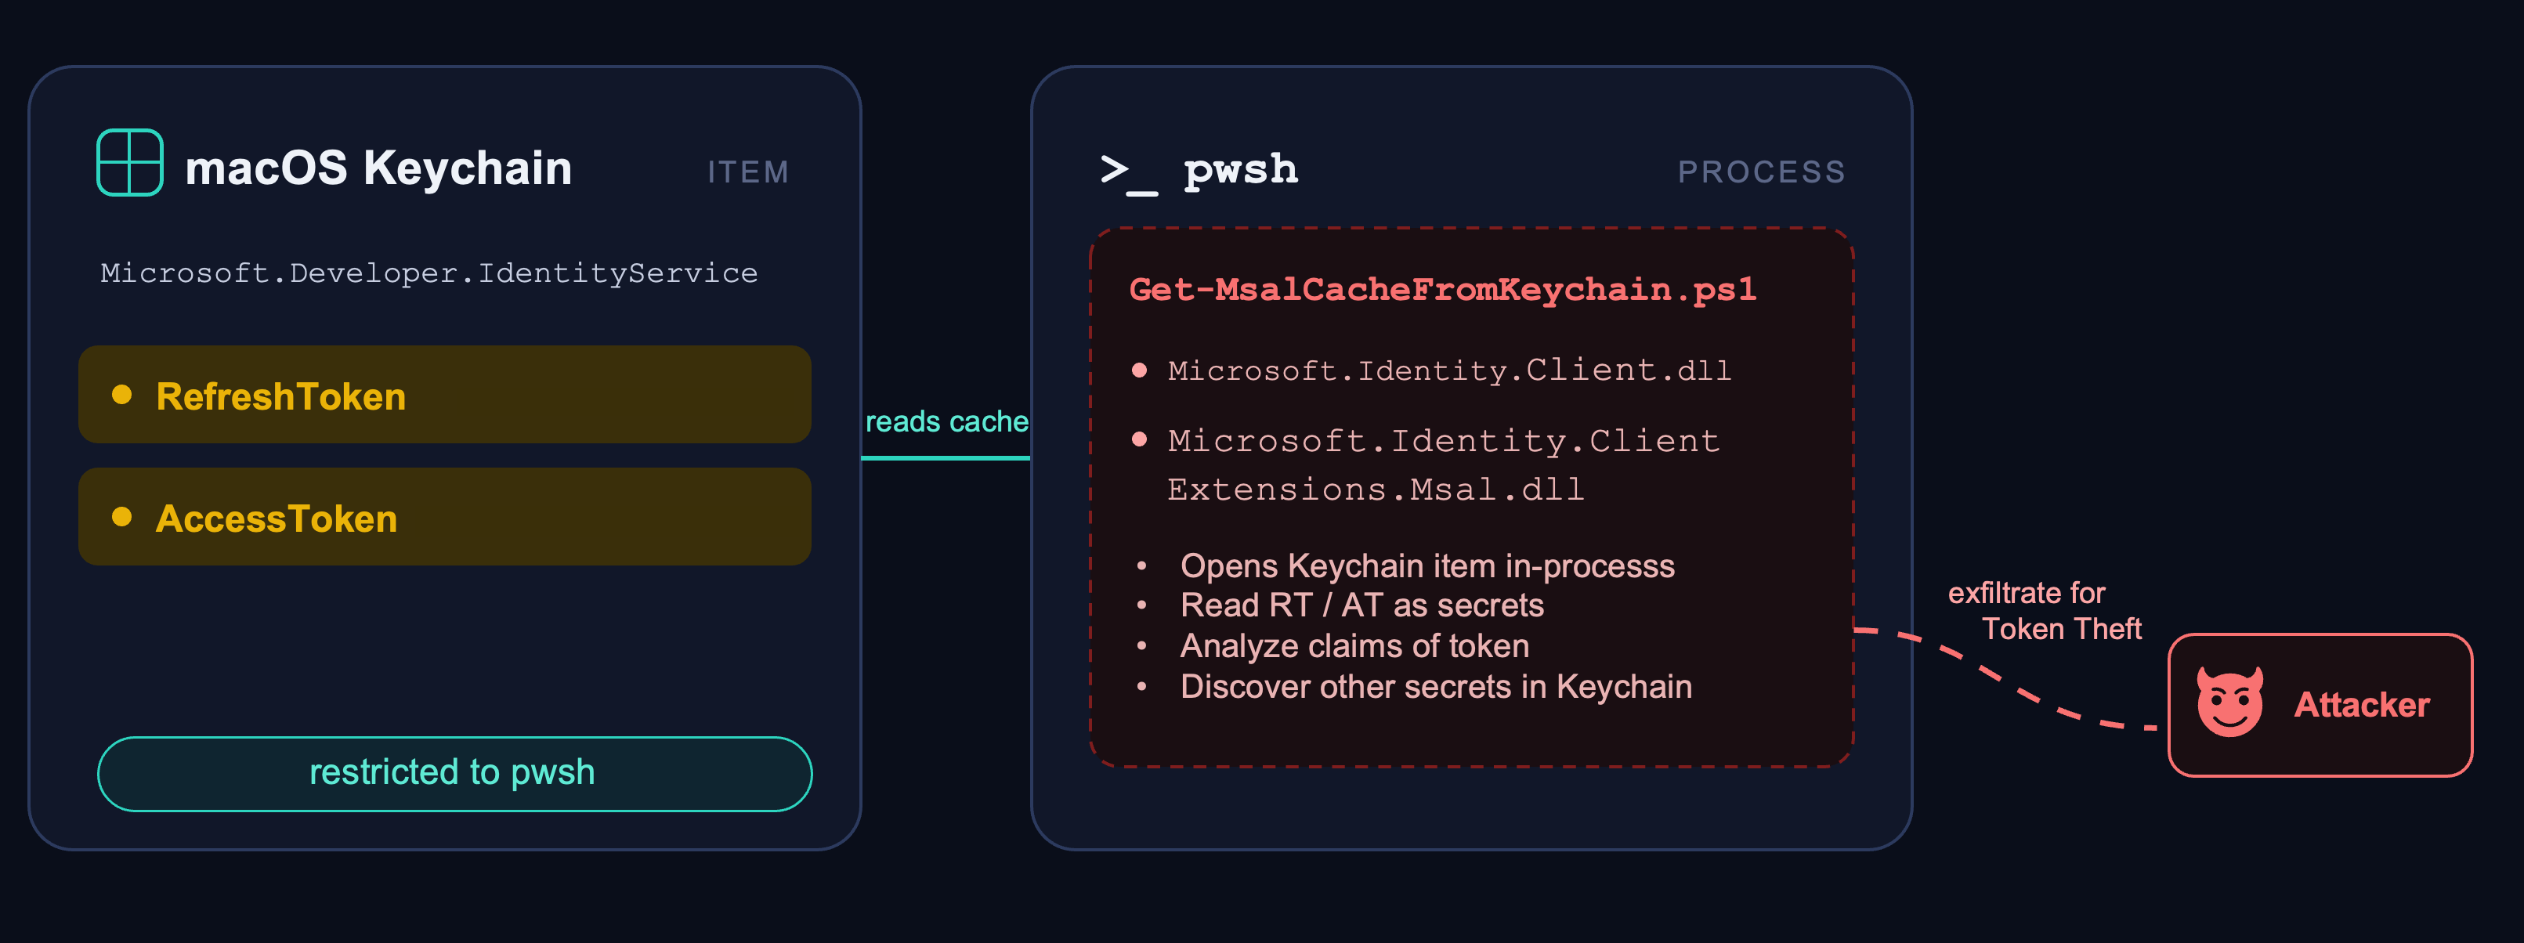Click the exfiltrate for Token Theft label

coord(2045,611)
